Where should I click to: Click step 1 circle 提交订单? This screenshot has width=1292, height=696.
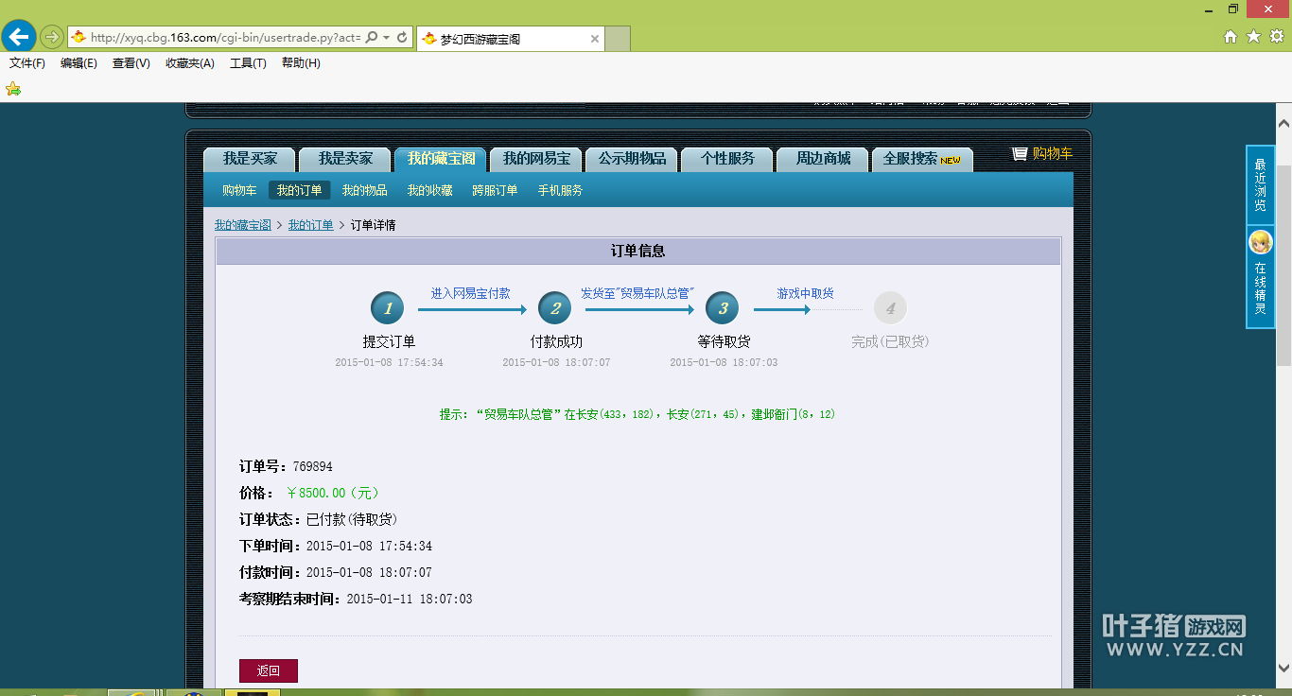[x=388, y=308]
